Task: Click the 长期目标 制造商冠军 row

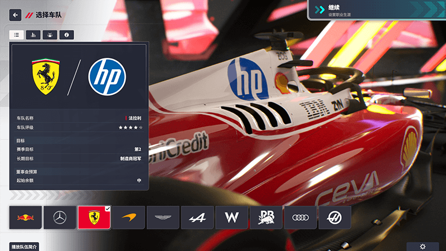Action: point(79,158)
